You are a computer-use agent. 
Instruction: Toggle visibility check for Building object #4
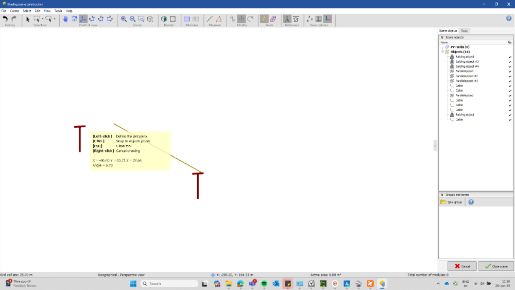(x=510, y=66)
